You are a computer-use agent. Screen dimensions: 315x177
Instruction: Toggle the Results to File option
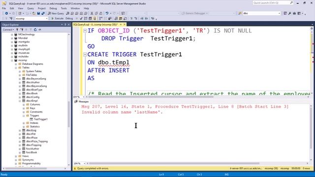125,19
